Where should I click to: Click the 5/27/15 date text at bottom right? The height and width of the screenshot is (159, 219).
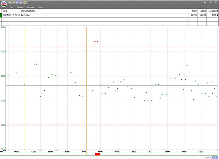(x=208, y=158)
